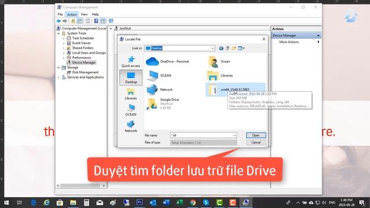
Task: Collapse the JonNick device tree root
Action: [111, 28]
